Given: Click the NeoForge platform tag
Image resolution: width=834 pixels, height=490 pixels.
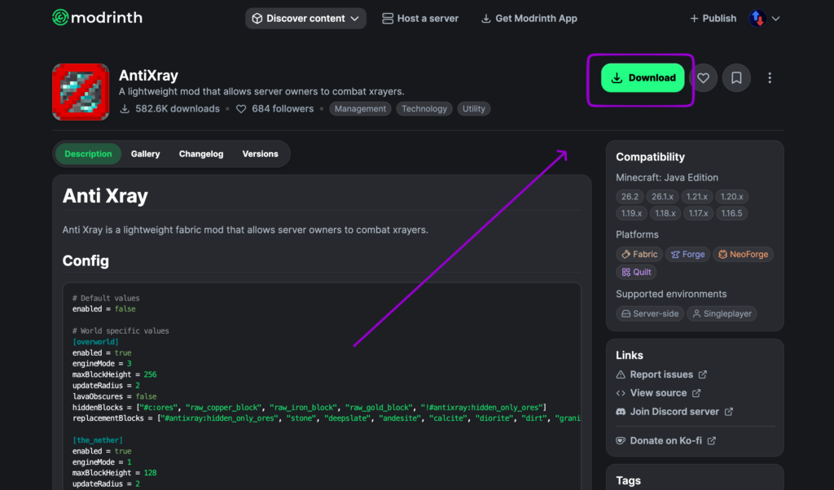Looking at the screenshot, I should click(743, 254).
